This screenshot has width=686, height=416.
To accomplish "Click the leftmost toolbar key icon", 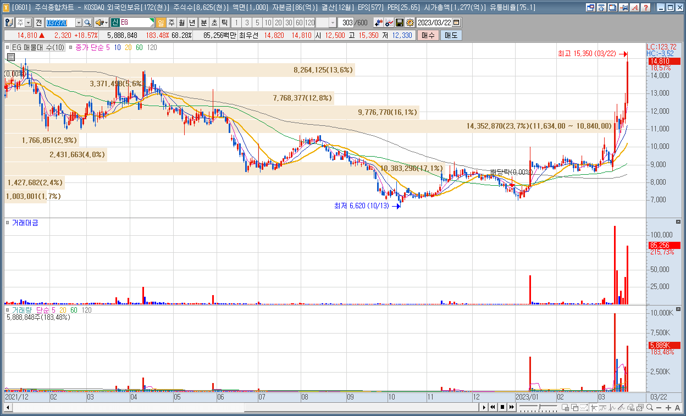I will [x=9, y=23].
